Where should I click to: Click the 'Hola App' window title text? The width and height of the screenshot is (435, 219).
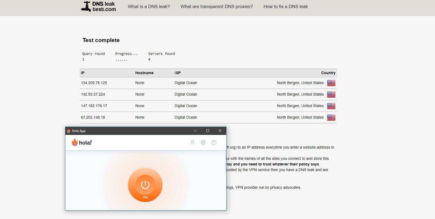point(79,131)
